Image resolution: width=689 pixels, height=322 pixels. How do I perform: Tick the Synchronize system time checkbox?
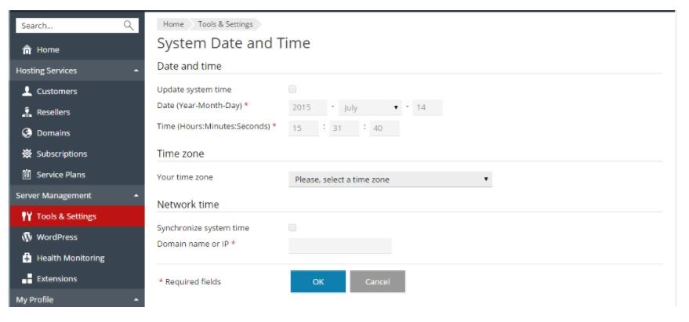pyautogui.click(x=292, y=227)
